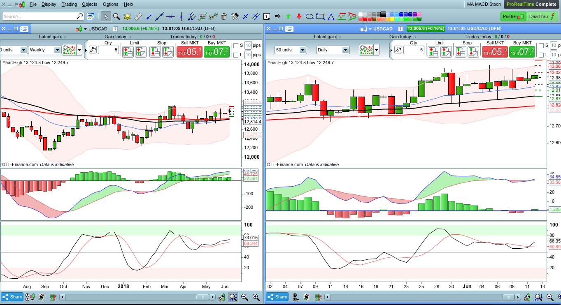Insert a red down arrow marker
Image resolution: width=561 pixels, height=305 pixels.
tap(299, 16)
